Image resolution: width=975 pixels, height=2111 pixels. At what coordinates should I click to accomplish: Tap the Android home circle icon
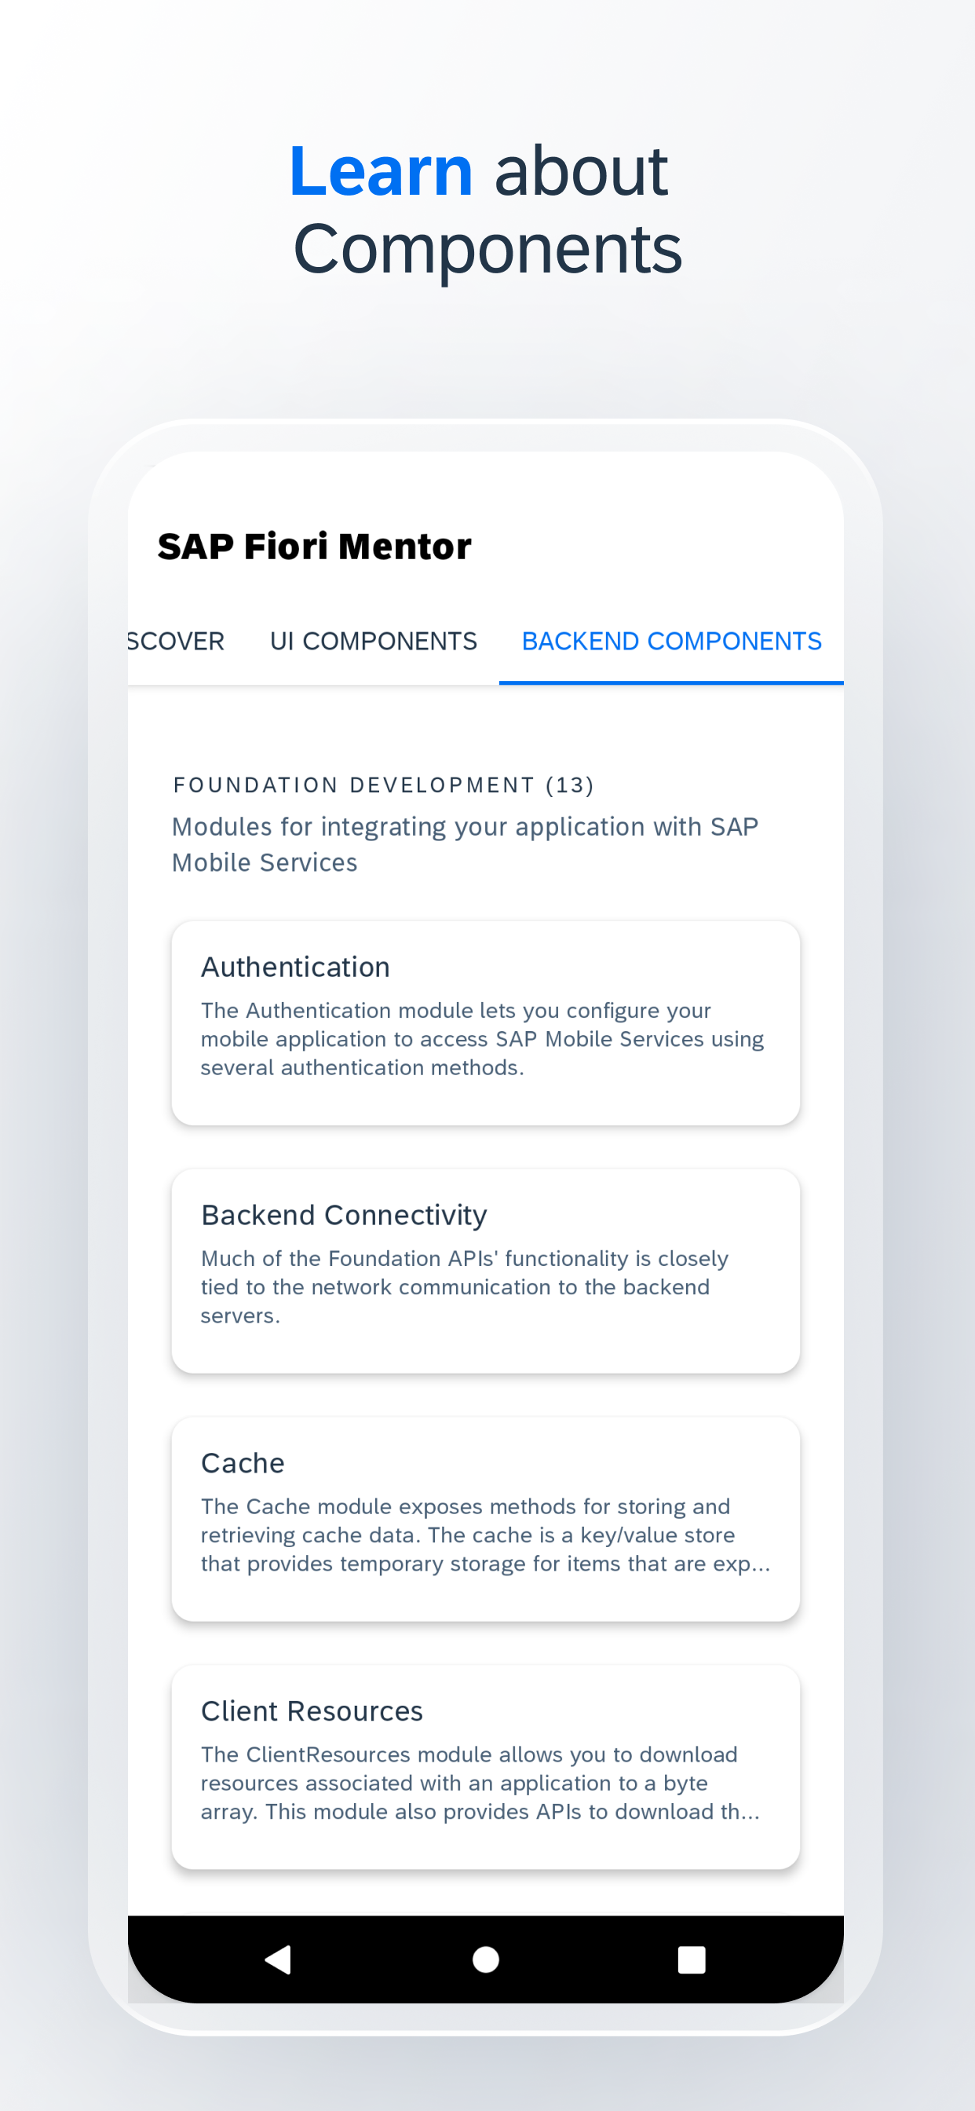[486, 1959]
